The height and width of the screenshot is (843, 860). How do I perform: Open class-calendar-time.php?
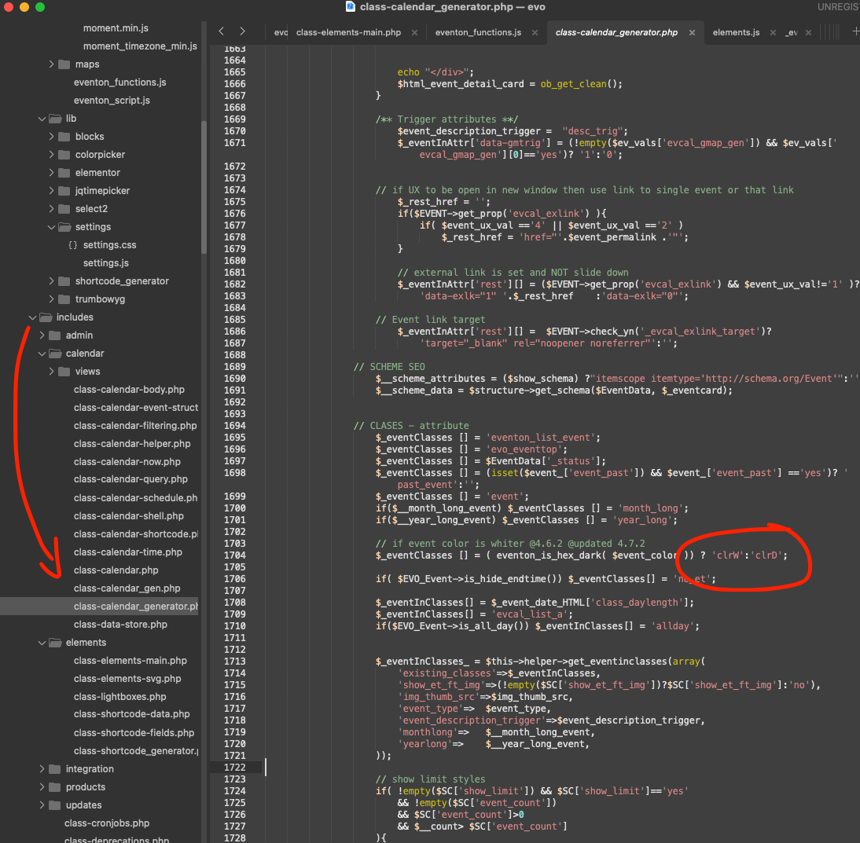[x=128, y=552]
